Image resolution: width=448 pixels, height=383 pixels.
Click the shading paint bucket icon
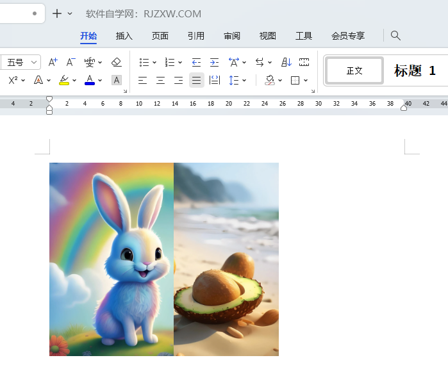click(x=270, y=80)
